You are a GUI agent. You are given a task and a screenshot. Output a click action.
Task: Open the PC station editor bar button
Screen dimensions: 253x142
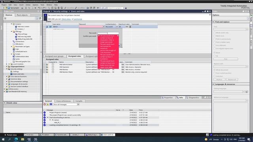46,135
